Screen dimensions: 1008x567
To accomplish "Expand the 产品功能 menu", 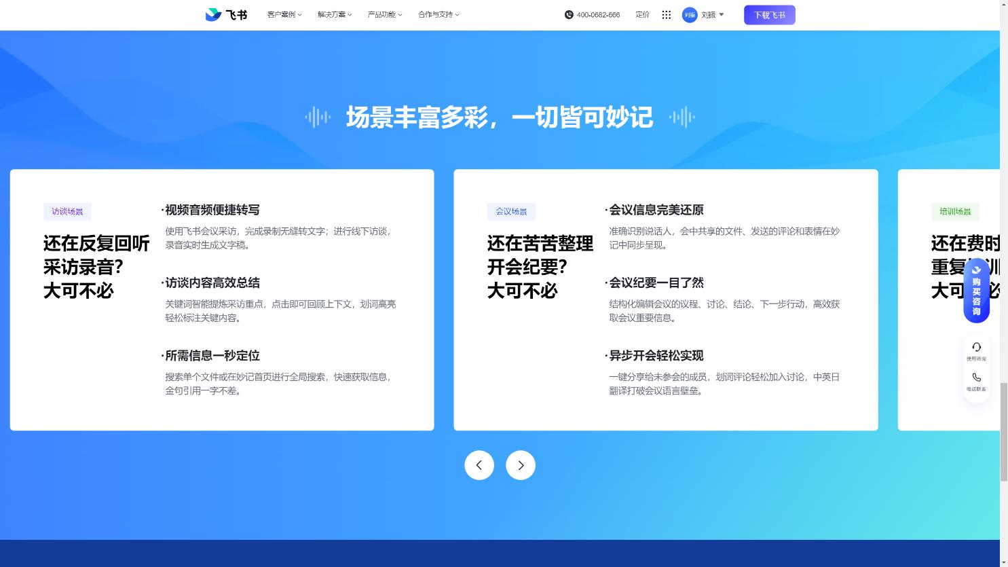I will coord(385,15).
